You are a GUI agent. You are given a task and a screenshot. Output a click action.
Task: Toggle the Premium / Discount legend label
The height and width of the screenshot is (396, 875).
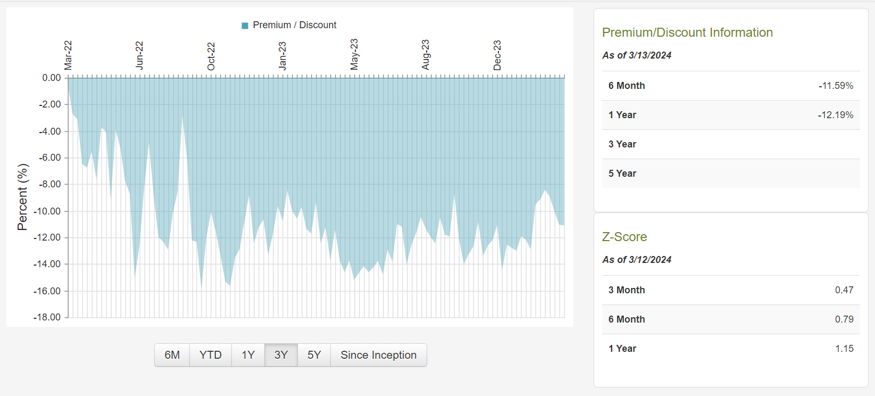coord(294,25)
